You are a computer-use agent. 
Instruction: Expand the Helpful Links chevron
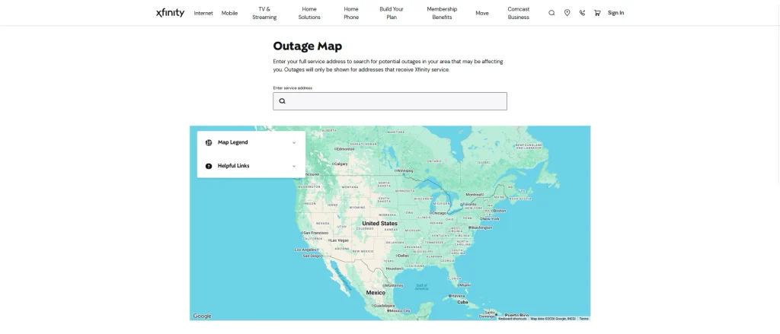[x=293, y=166]
